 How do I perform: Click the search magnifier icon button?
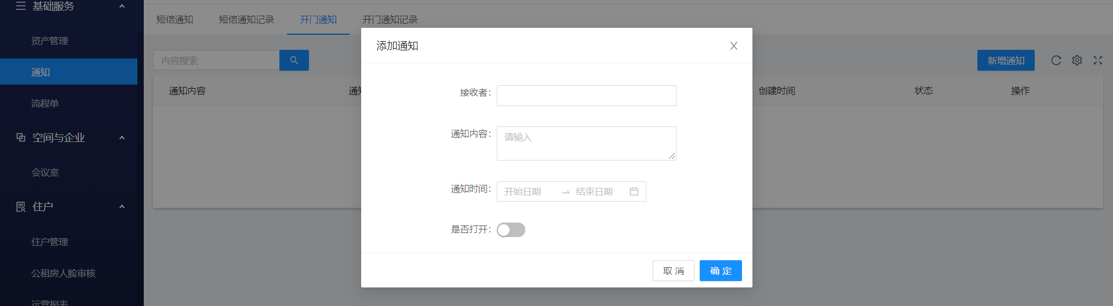[x=294, y=60]
